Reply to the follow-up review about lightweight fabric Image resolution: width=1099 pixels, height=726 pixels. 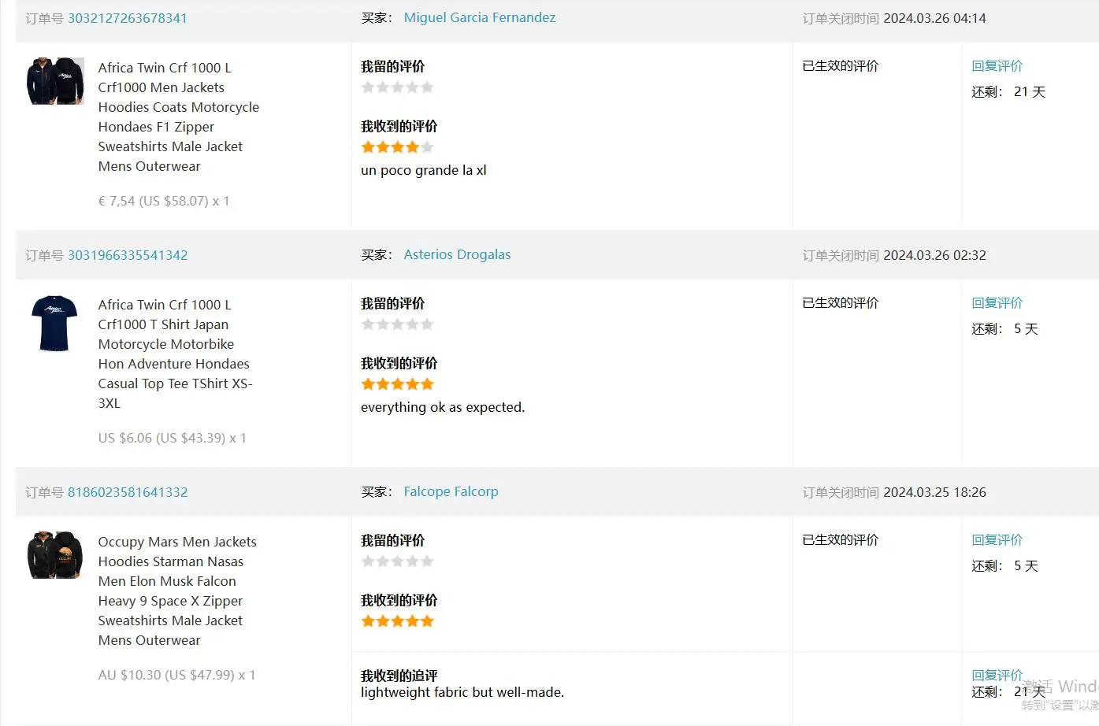[997, 676]
